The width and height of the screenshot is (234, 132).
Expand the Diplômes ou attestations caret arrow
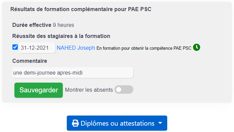[160, 123]
